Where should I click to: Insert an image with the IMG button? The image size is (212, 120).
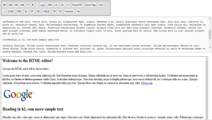pyautogui.click(x=50, y=5)
